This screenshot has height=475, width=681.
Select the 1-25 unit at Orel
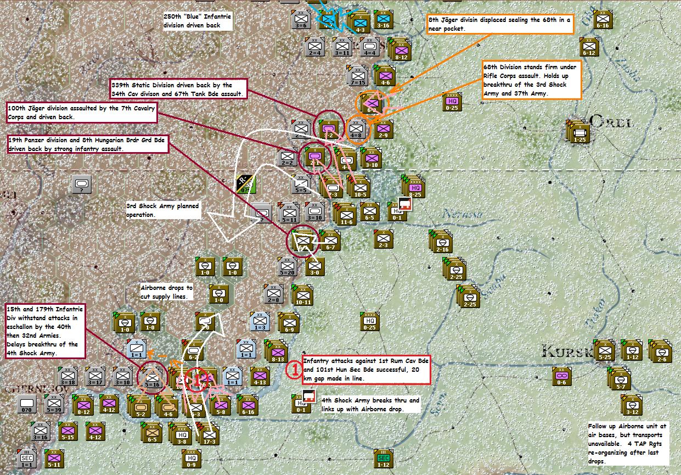click(x=578, y=132)
